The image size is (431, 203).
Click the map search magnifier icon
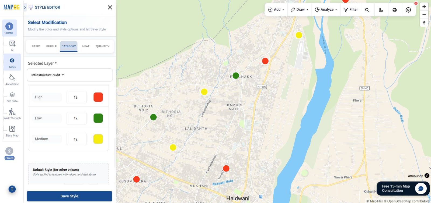pyautogui.click(x=367, y=10)
